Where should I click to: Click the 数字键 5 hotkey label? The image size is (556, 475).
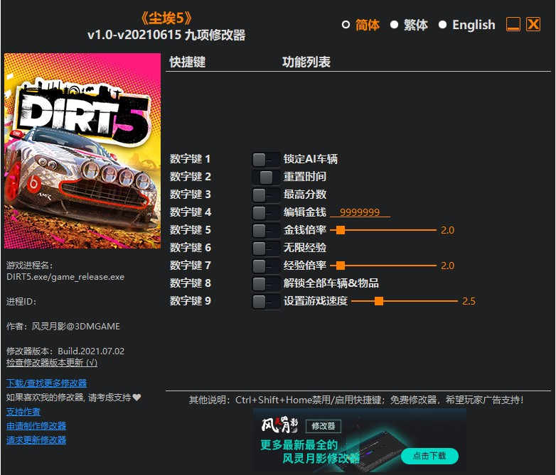(190, 230)
